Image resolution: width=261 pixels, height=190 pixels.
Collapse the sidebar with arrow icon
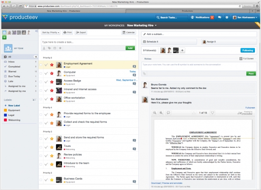tap(37, 31)
